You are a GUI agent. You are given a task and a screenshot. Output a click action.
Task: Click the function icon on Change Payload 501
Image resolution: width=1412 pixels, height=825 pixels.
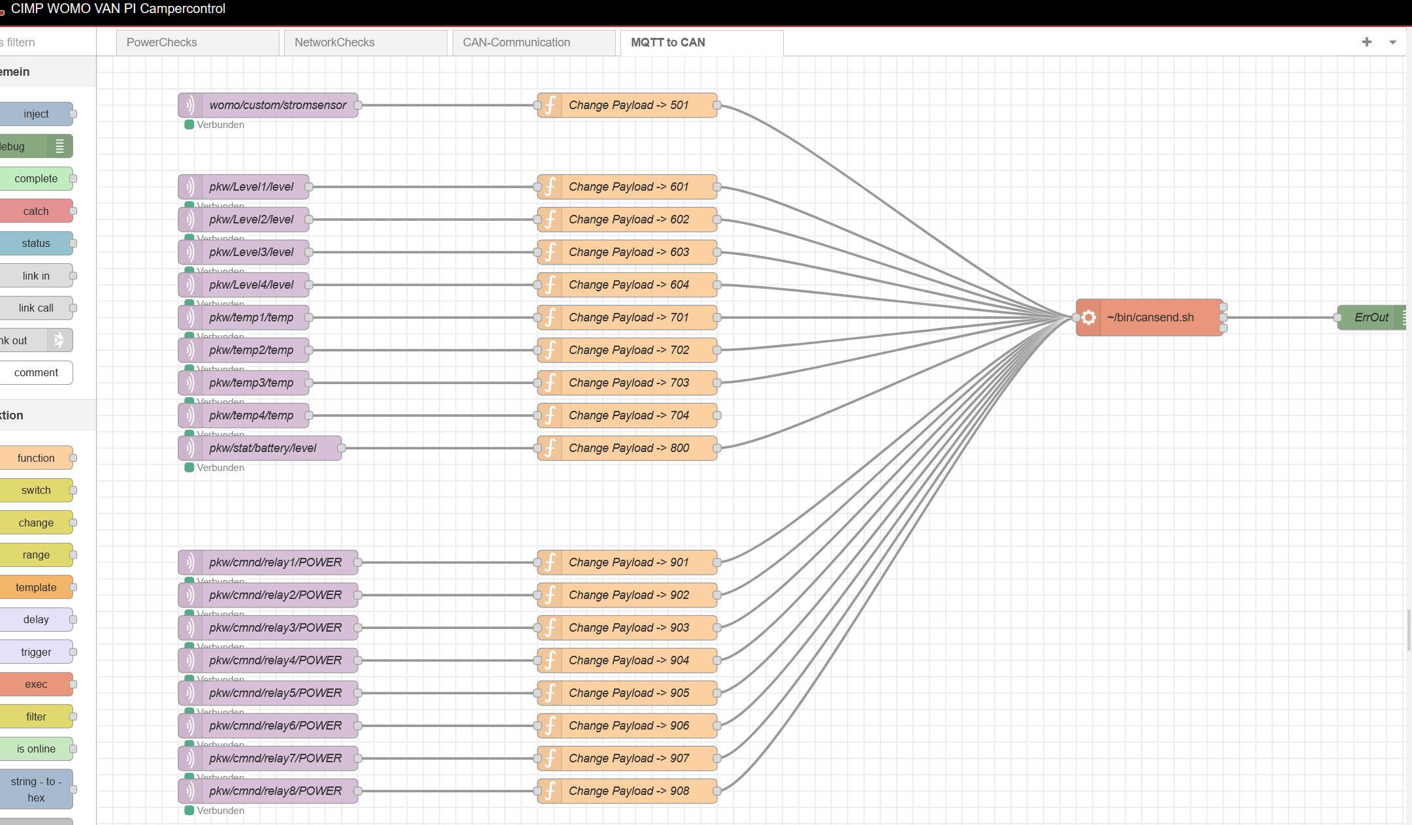coord(550,105)
